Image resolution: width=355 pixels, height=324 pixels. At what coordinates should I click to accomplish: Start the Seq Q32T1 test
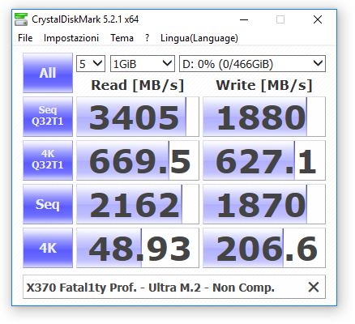coord(48,117)
